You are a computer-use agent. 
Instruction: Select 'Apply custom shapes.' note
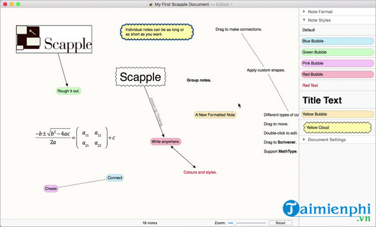point(266,70)
